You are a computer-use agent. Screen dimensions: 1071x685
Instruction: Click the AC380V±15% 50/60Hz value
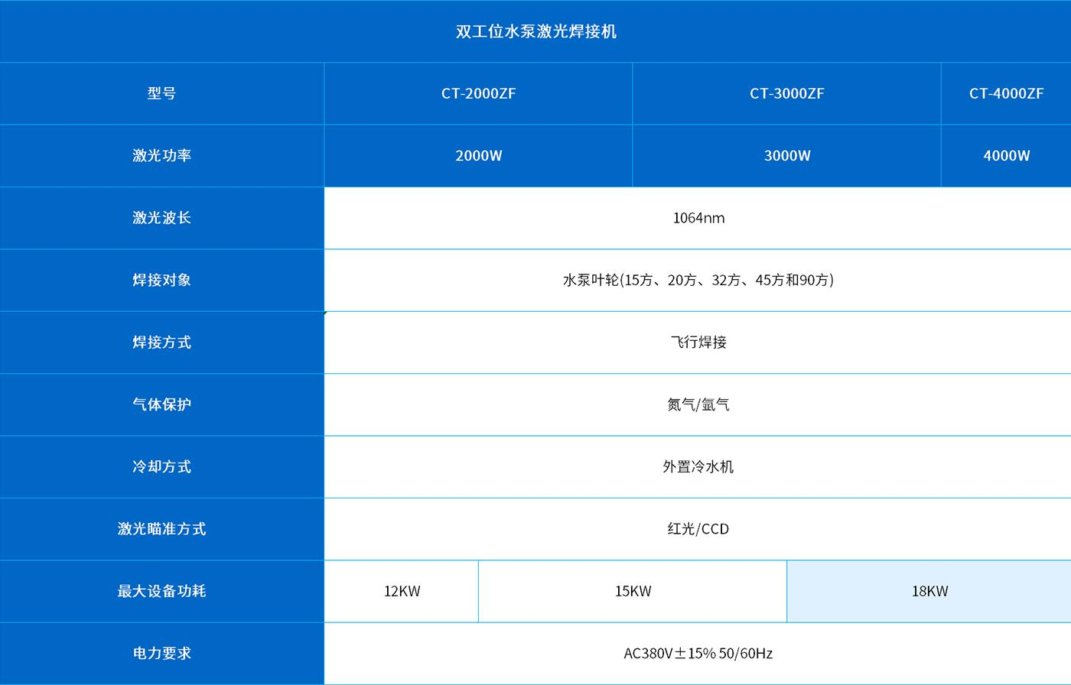[x=698, y=654]
